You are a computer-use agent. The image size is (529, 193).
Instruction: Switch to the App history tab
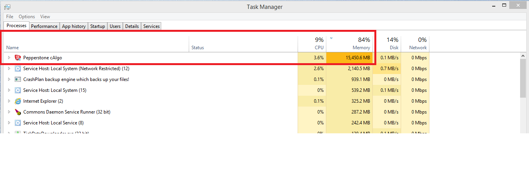(x=74, y=26)
